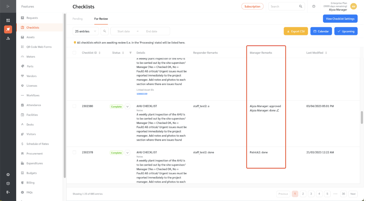The height and width of the screenshot is (201, 366).
Task: Check the checkbox for checklist 2302378
Action: [x=74, y=152]
